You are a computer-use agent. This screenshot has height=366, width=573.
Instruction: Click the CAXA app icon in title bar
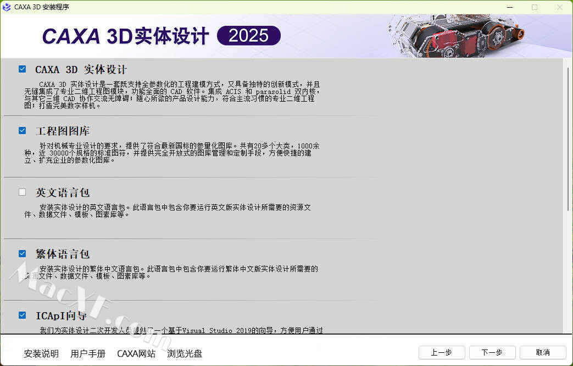pyautogui.click(x=7, y=7)
